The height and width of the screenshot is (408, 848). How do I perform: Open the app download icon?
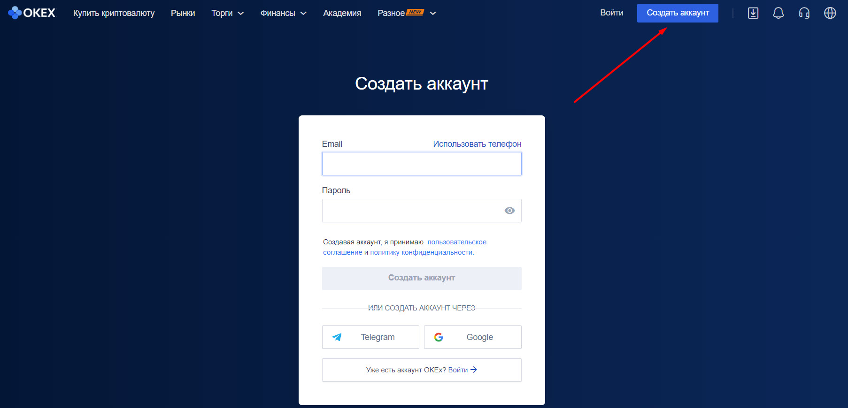[753, 13]
